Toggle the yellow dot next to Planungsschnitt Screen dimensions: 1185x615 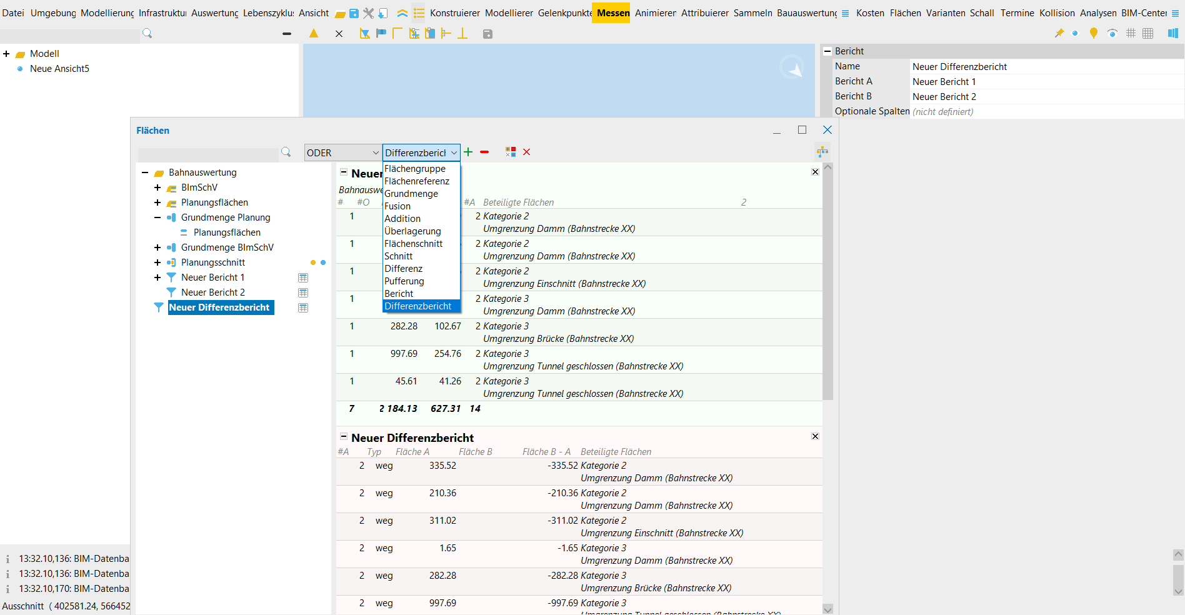pyautogui.click(x=313, y=262)
